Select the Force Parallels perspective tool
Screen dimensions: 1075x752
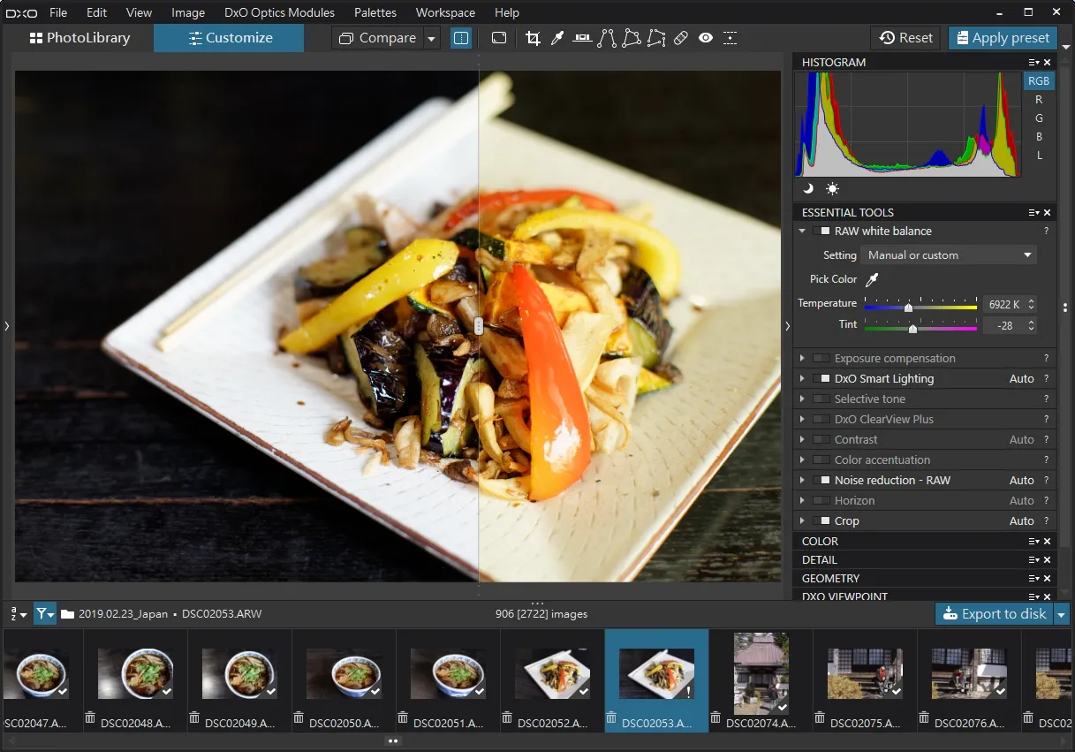607,38
